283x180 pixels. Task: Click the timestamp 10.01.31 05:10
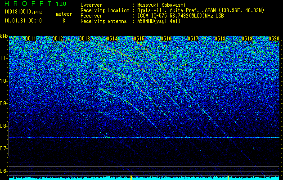click(x=23, y=21)
